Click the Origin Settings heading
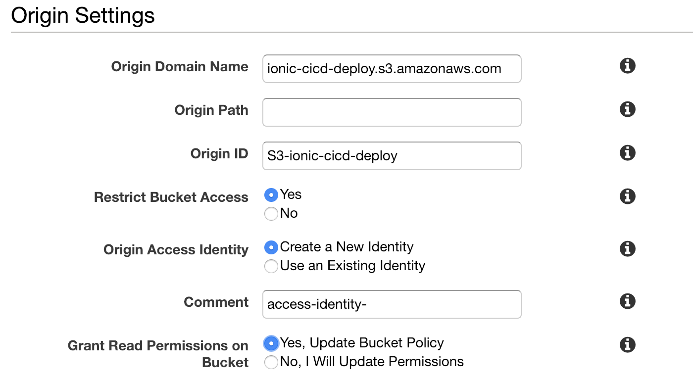693x384 pixels. 83,16
